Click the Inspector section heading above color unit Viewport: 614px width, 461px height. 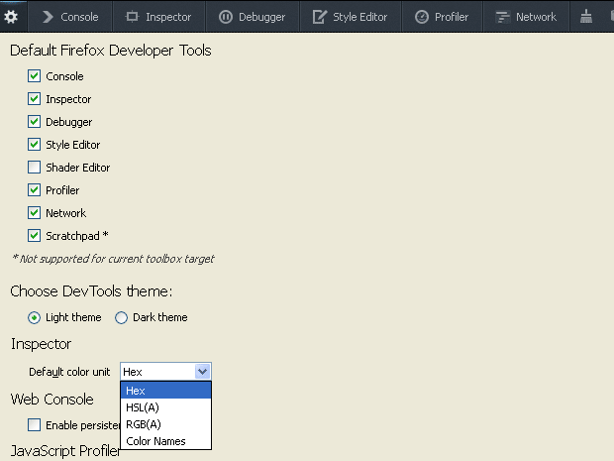click(x=42, y=344)
